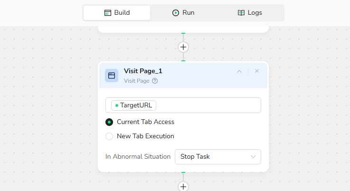Add a step above Visit Page_1

tap(183, 47)
